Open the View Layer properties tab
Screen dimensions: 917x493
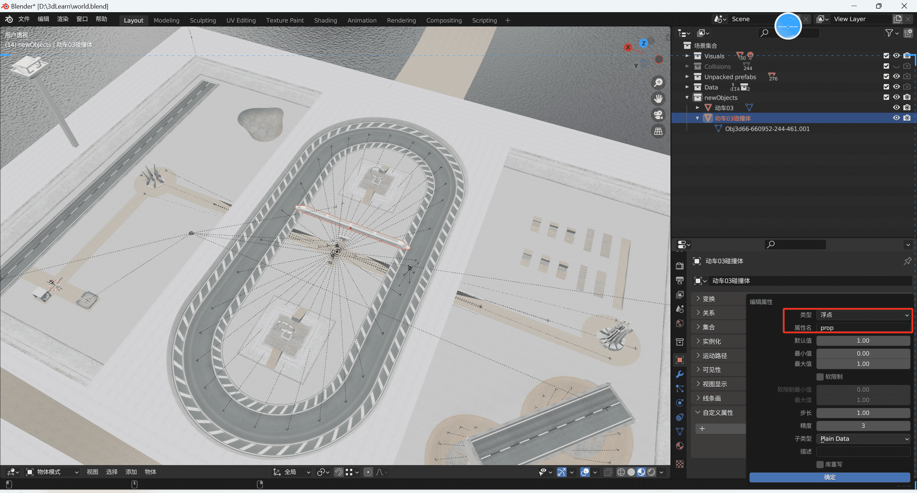pyautogui.click(x=679, y=294)
